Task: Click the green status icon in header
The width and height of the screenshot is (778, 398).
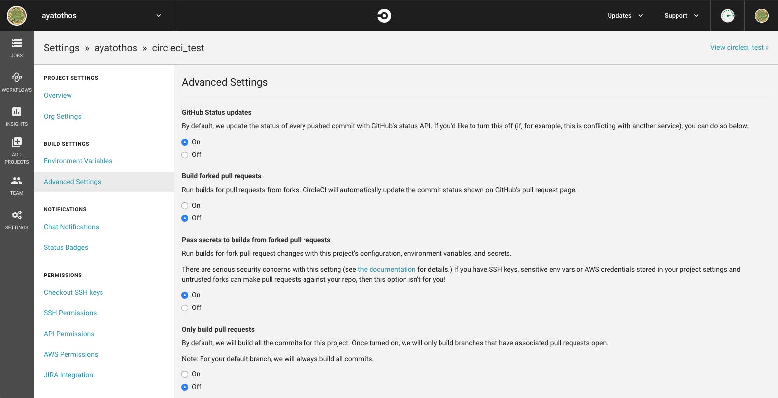Action: [x=728, y=16]
